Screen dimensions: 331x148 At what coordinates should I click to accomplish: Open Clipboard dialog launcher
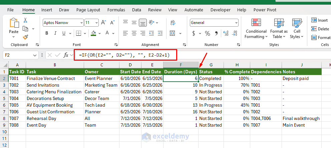(x=37, y=45)
